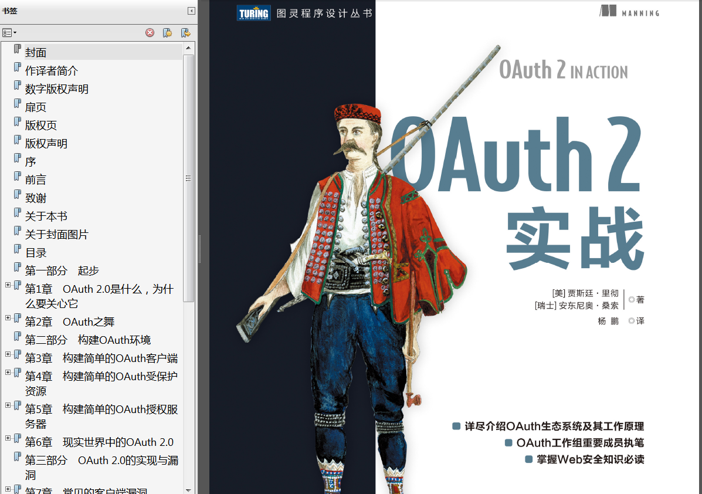
Task: Click bookmark icon beside 致谢
Action: click(18, 194)
